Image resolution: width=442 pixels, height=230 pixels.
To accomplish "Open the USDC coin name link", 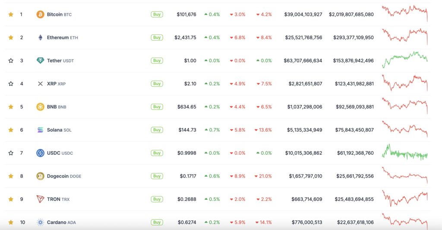I will tap(60, 153).
